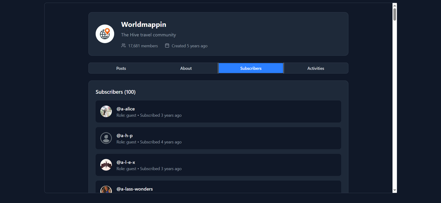Click the Worldmappin community globe logo
Screen dimensions: 441x203
[105, 34]
